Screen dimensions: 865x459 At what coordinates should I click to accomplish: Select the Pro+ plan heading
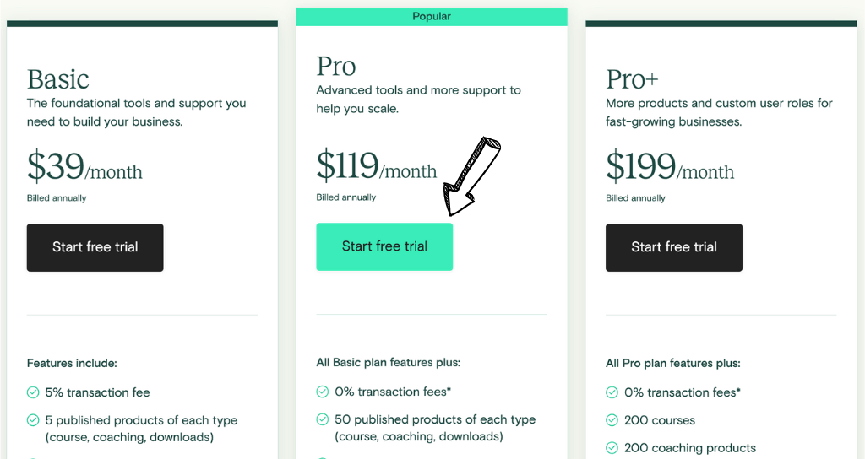(x=632, y=79)
